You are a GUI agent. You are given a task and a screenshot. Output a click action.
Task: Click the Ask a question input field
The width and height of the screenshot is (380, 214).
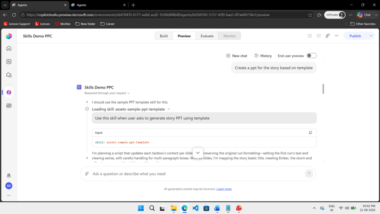[198, 174]
